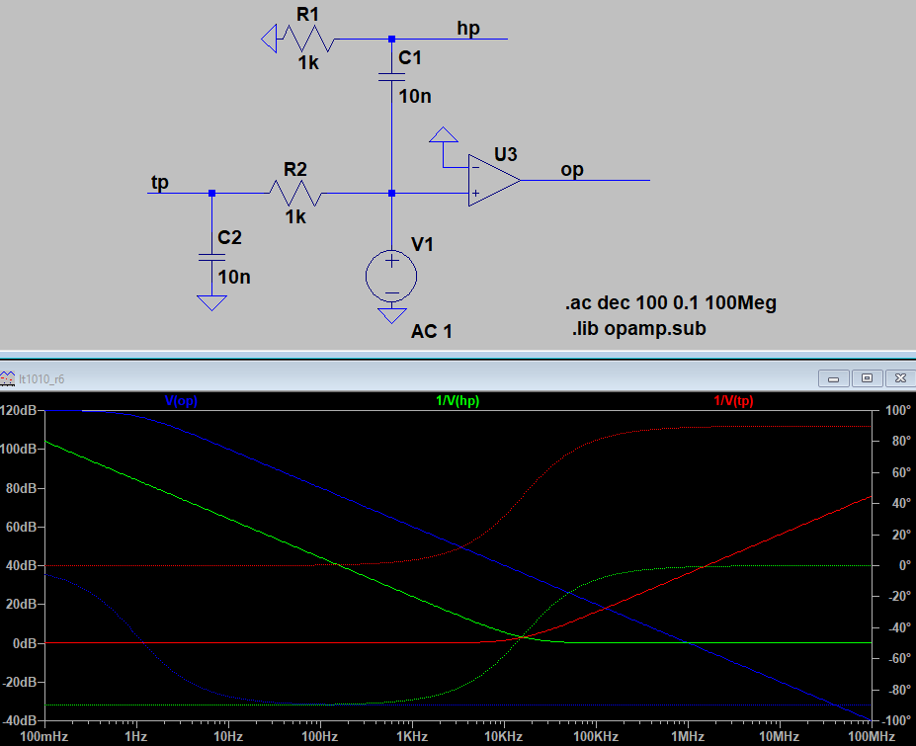Click the 100mHz frequency axis label
The image size is (916, 746).
pos(44,737)
